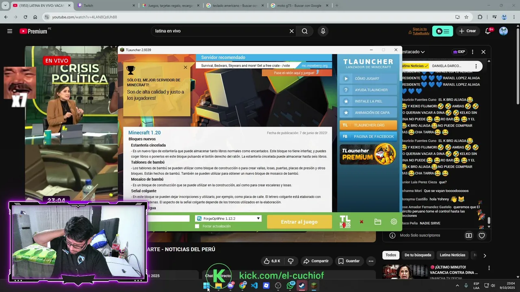Viewport: 520px width, 292px height.
Task: Open WhatsApp from taskbar
Action: coord(290,286)
